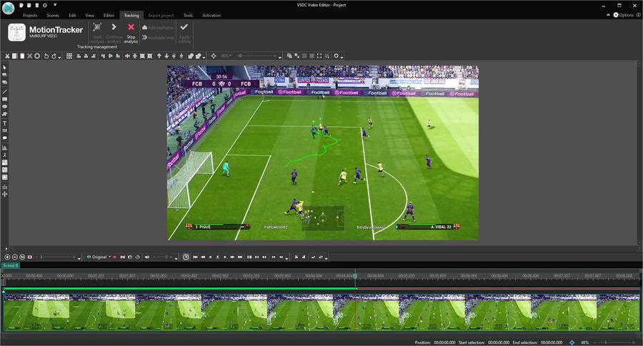Click the red Delete X toolbar icon

29,56
